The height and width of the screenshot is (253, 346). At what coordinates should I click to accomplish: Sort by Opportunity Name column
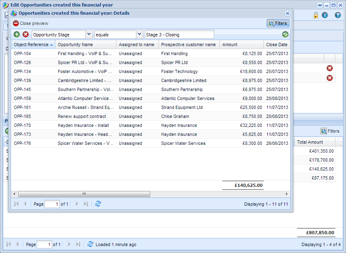(86, 44)
